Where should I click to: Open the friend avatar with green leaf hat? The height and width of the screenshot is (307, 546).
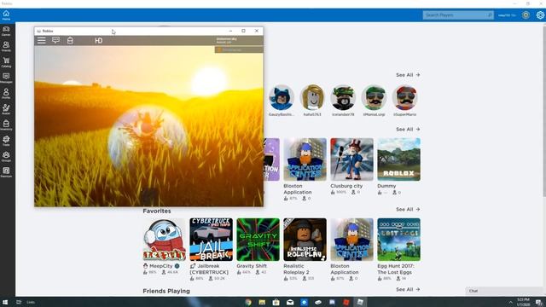pyautogui.click(x=343, y=97)
